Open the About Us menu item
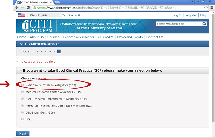The width and height of the screenshot is (215, 138). (37, 37)
